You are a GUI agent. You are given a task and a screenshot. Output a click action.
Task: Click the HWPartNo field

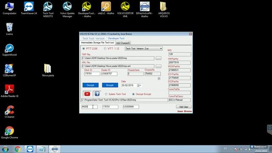click(179, 62)
